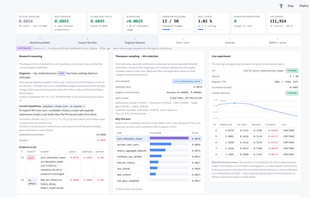Click the 111,914 LLM tokens value
The image size is (310, 198).
pyautogui.click(x=278, y=21)
